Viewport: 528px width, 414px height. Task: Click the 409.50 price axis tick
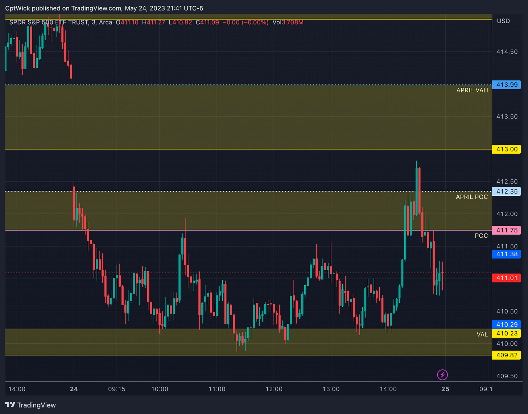click(507, 376)
